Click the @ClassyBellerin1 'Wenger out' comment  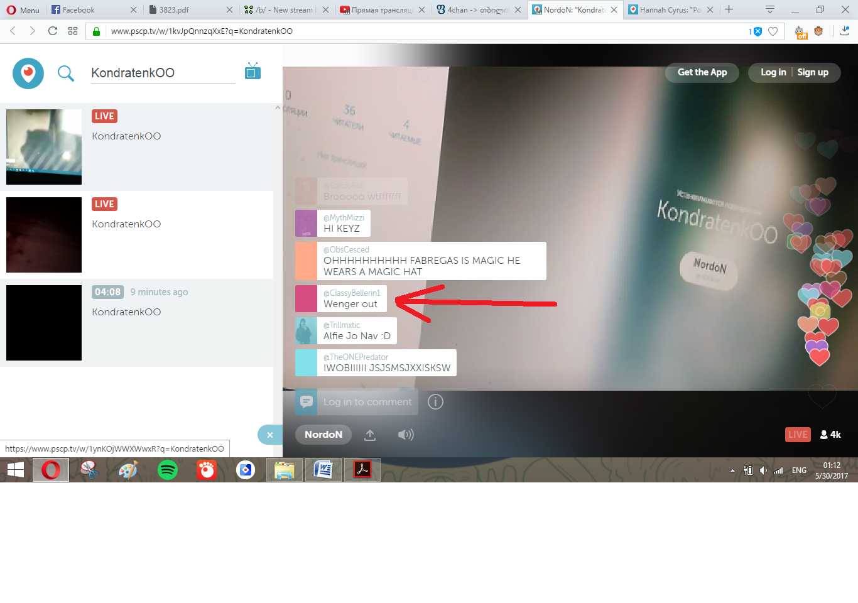[x=341, y=298]
